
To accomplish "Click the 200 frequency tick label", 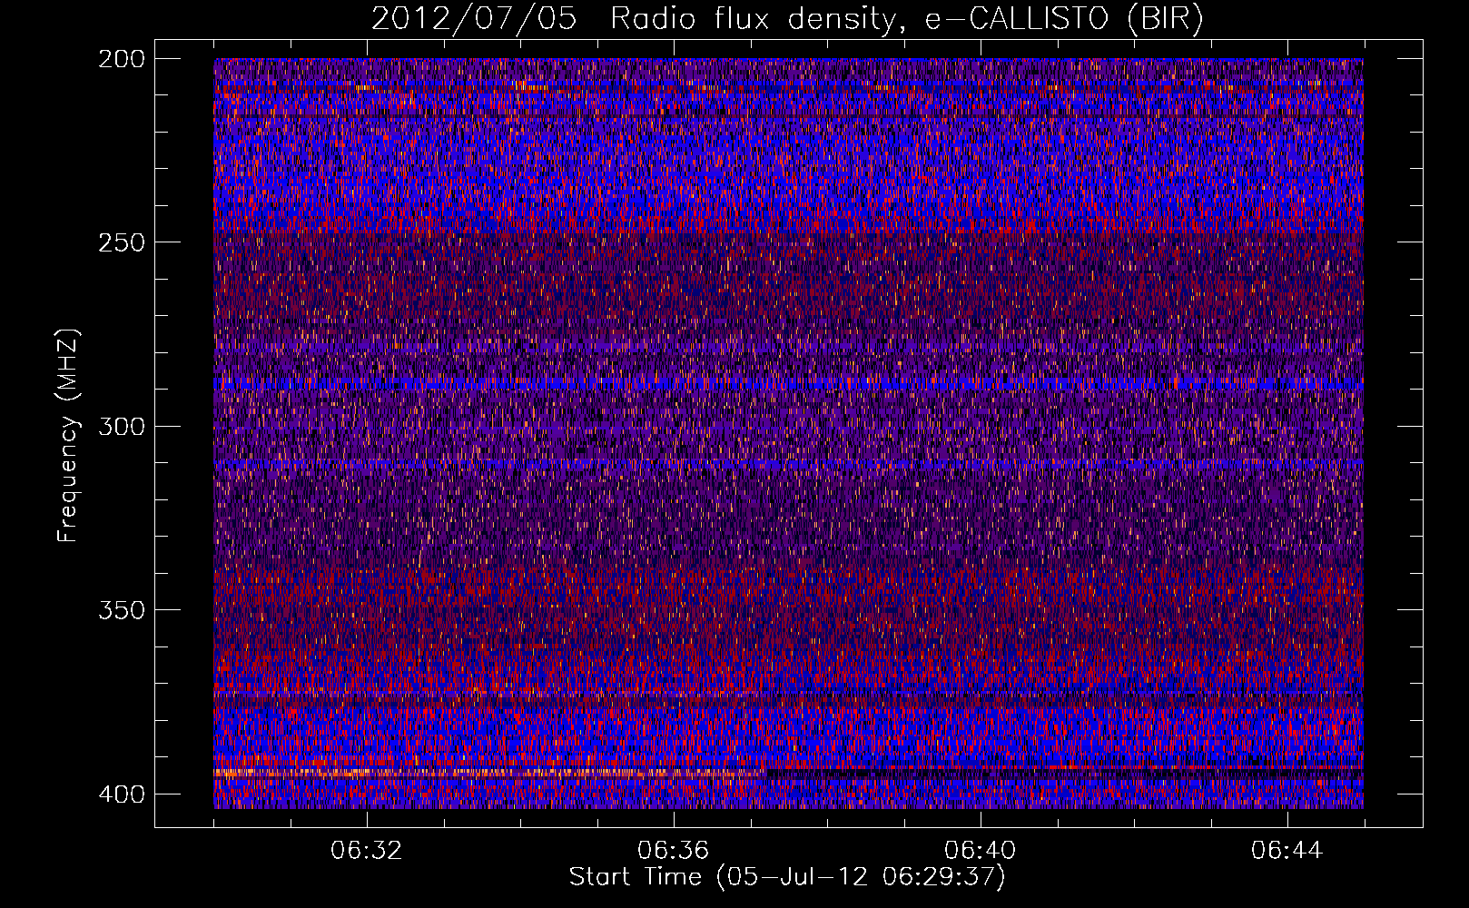I will point(121,58).
